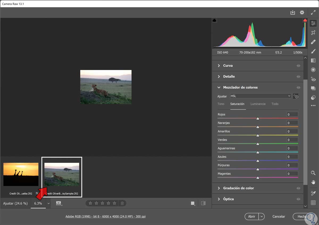Click the default settings toggle square icon
This screenshot has height=225, width=319.
pos(193,203)
